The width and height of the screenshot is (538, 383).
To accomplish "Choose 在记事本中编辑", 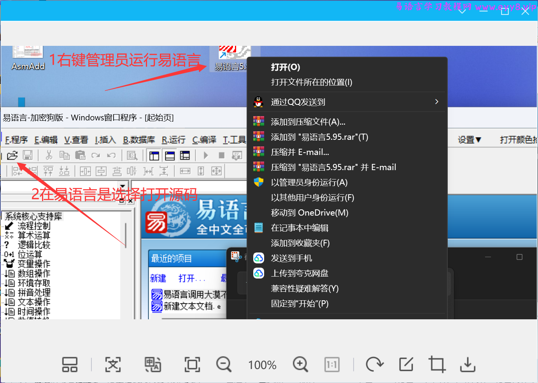I will (347, 228).
